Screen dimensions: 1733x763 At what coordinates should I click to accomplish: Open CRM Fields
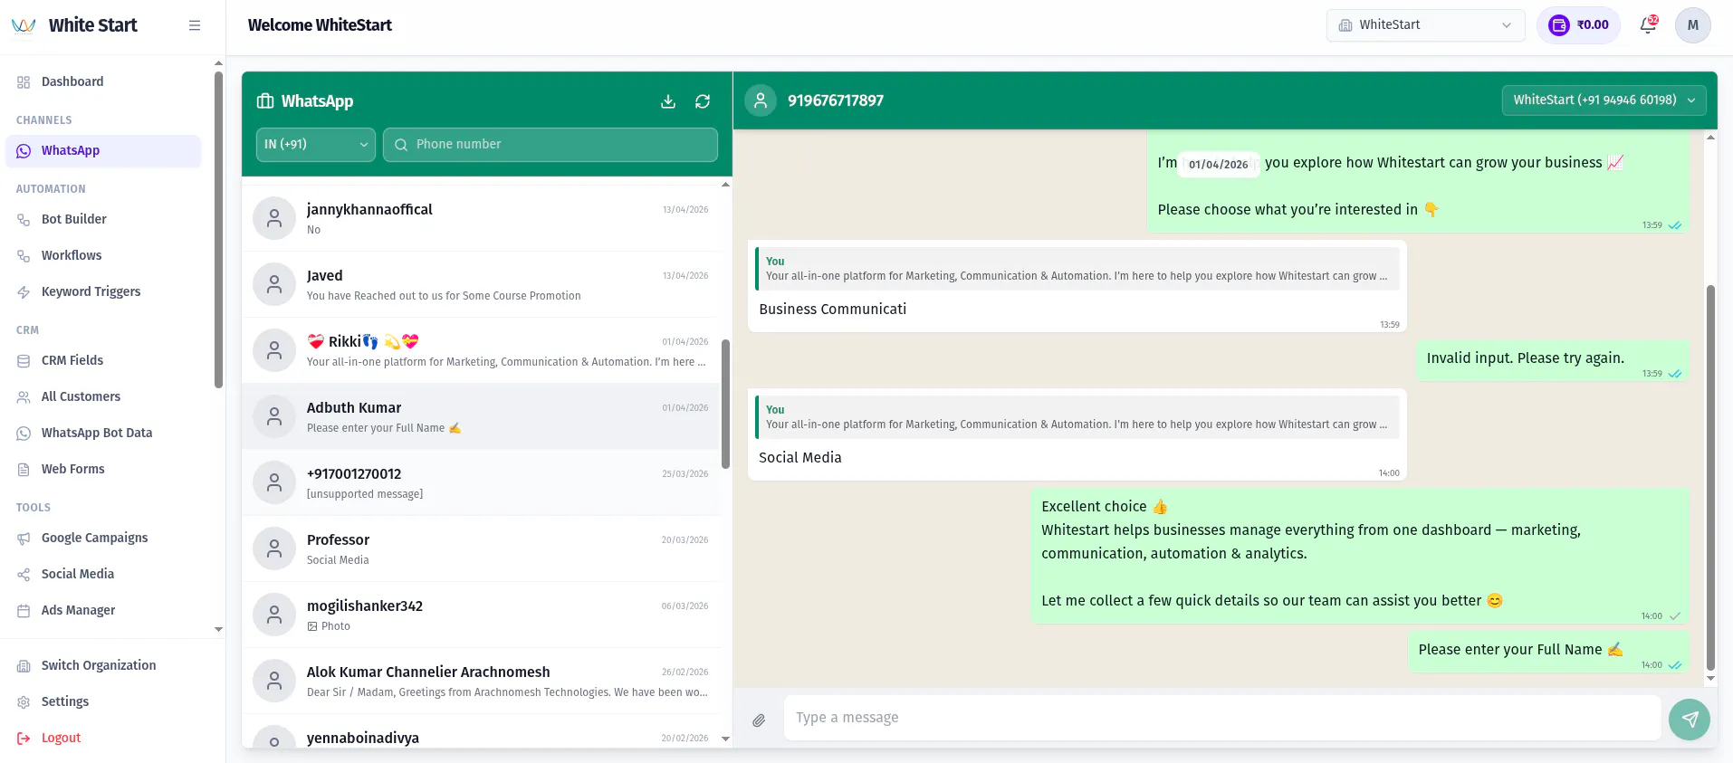click(x=103, y=360)
